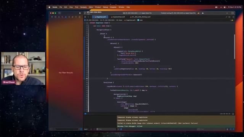Switch to the ATL_DEV_CON_2023App.swift tab
The height and width of the screenshot is (137, 244).
pyautogui.click(x=140, y=17)
